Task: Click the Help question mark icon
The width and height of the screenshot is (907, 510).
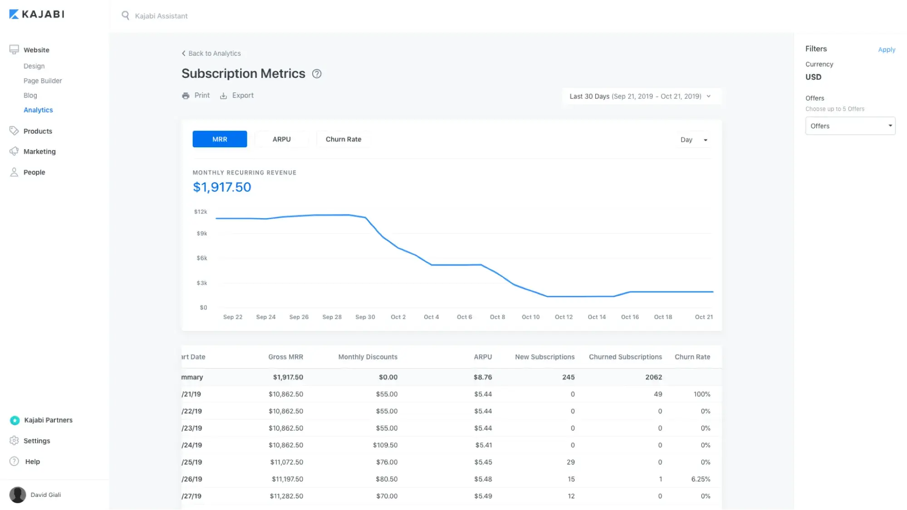Action: [x=14, y=461]
